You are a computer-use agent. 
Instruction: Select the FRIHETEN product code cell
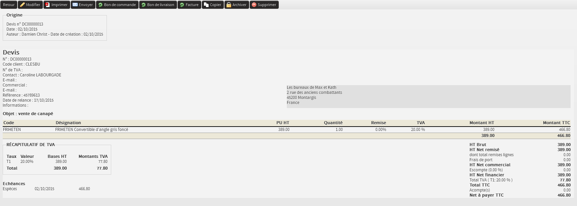(12, 130)
